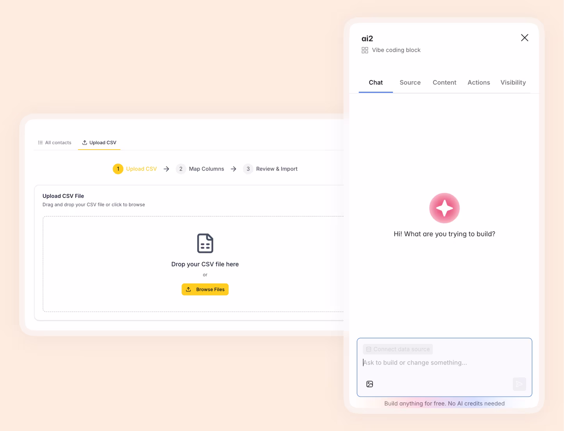Switch to the Chat tab
Image resolution: width=564 pixels, height=431 pixels.
(376, 82)
